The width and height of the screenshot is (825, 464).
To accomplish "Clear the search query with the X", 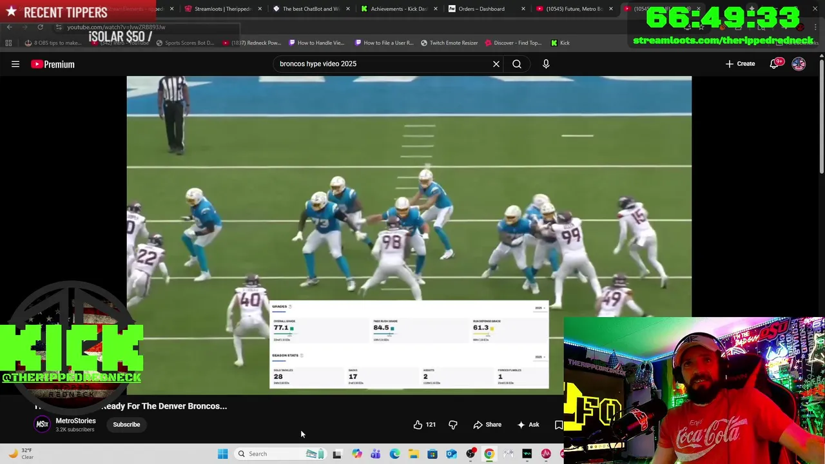I will 496,64.
